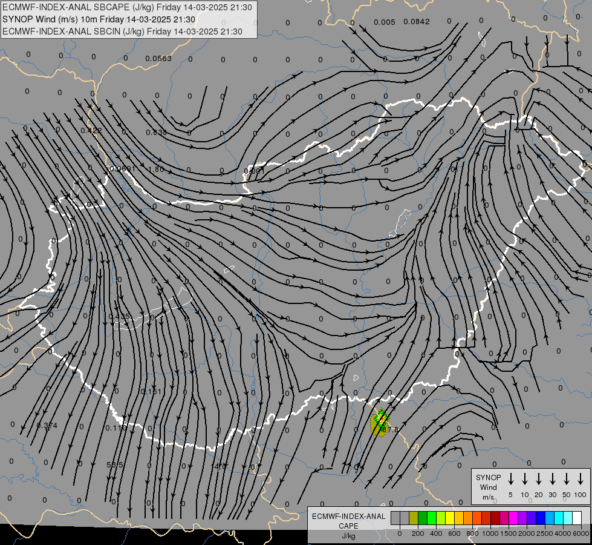Click the wind legend arrow above 20
The height and width of the screenshot is (545, 592).
coord(539,479)
